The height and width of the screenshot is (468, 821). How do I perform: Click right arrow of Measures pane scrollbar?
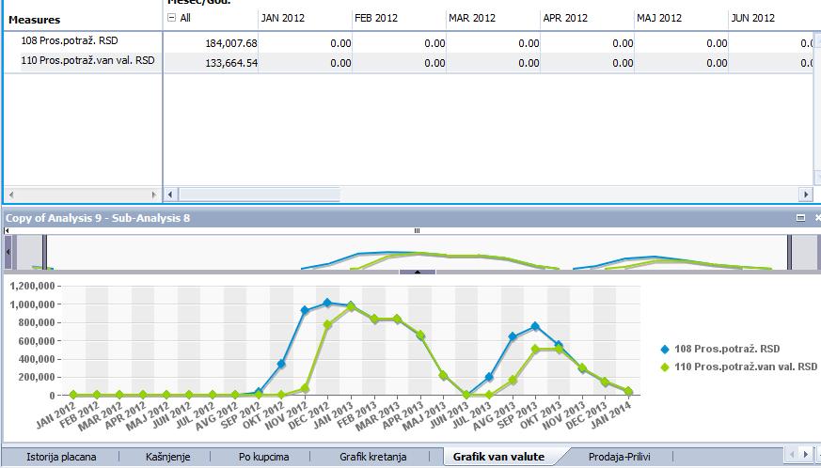click(154, 195)
